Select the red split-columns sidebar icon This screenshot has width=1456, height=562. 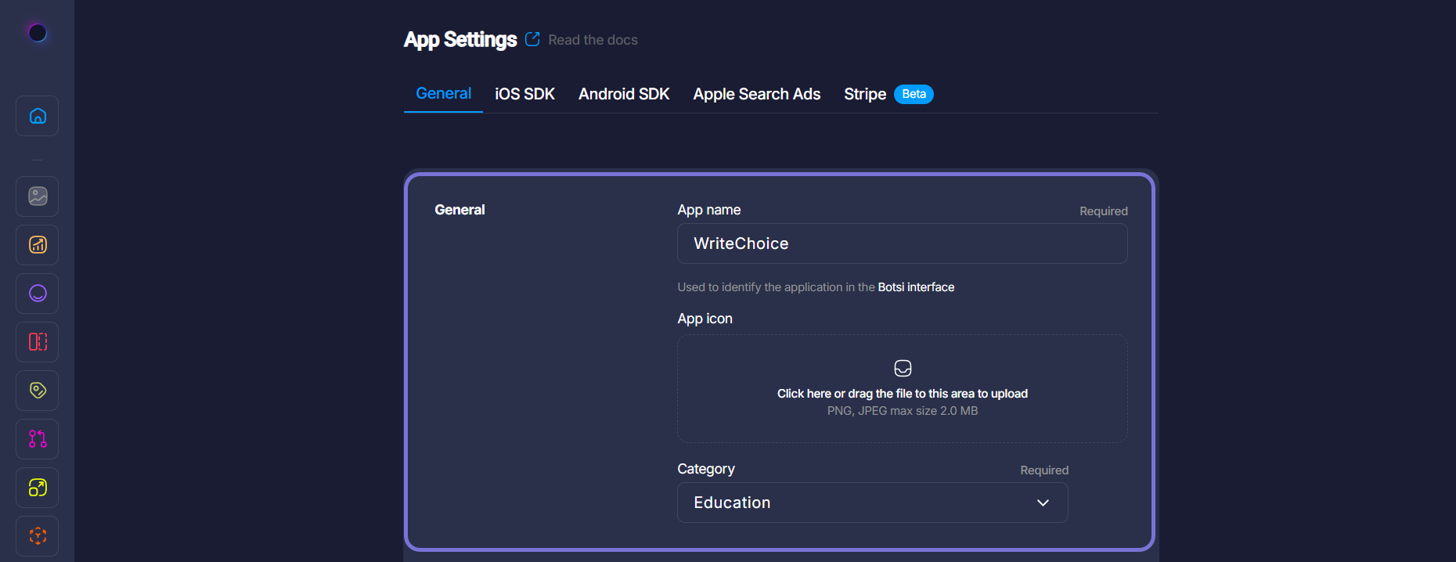click(x=38, y=342)
